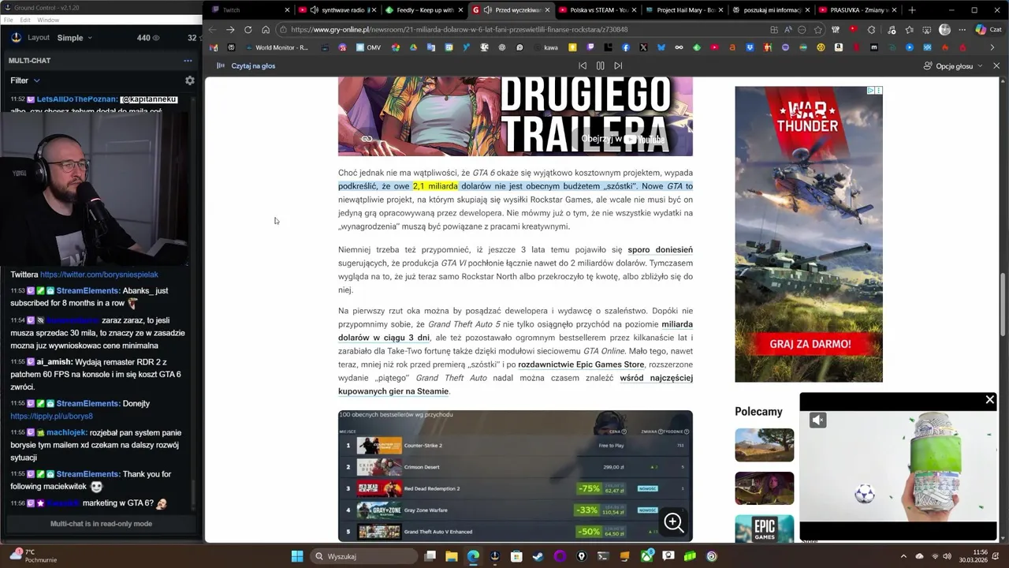Unmute the floating video ad
The image size is (1009, 568).
(x=818, y=420)
